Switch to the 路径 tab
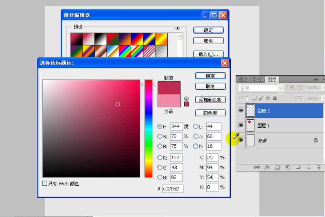 (x=257, y=80)
